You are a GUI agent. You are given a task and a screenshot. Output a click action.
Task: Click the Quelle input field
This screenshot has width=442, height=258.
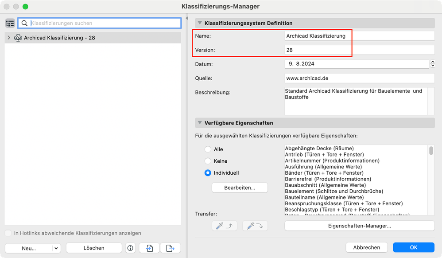359,78
